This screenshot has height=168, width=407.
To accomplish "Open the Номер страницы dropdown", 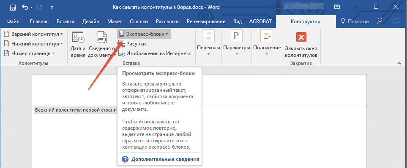I will [30, 53].
